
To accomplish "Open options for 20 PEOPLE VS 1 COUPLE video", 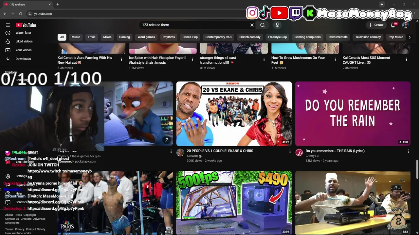I will [x=290, y=151].
